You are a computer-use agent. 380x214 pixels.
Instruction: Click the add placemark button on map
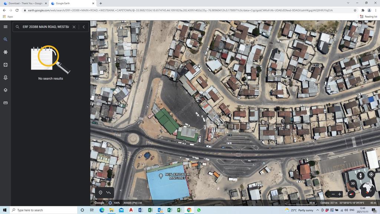(x=101, y=192)
